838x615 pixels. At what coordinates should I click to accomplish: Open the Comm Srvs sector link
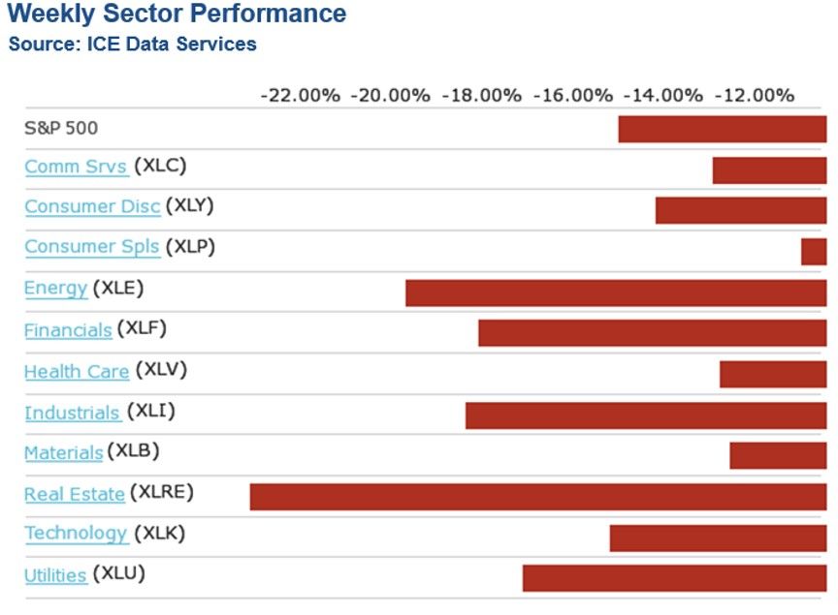tap(76, 167)
